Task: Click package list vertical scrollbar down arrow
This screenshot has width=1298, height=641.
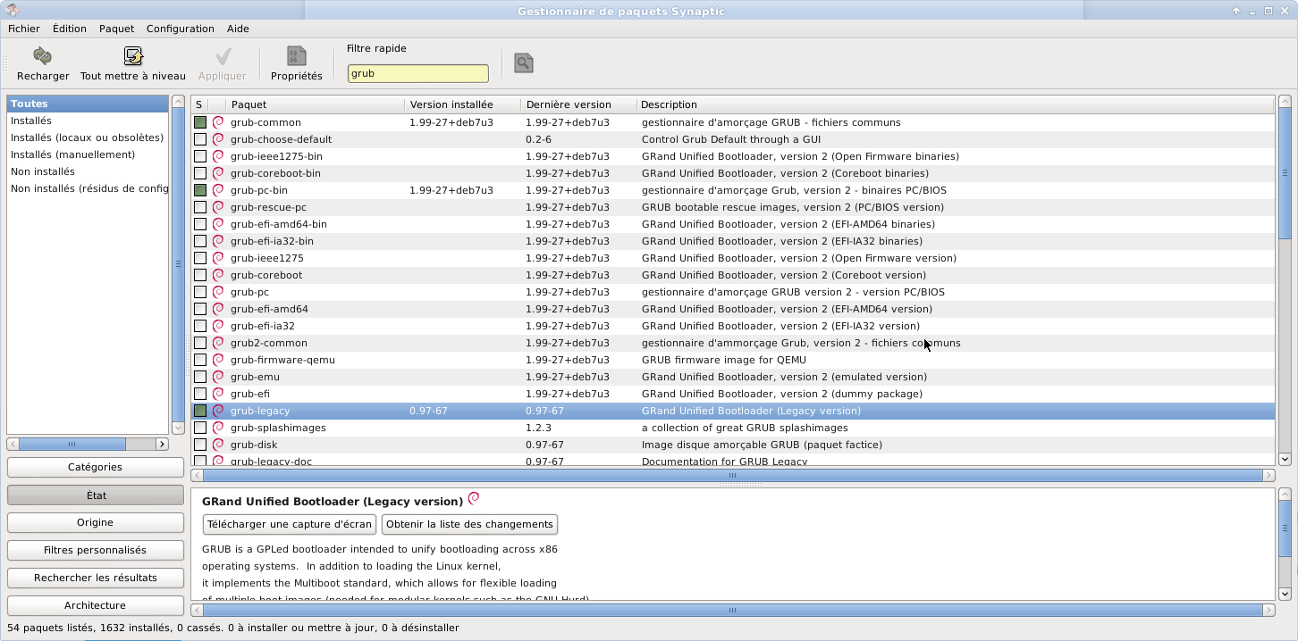Action: pyautogui.click(x=1285, y=460)
